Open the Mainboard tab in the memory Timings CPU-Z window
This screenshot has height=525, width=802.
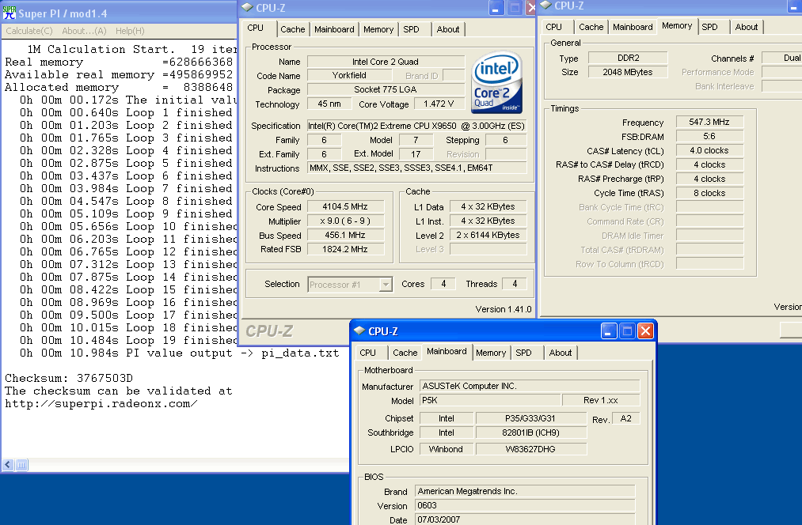[x=633, y=27]
